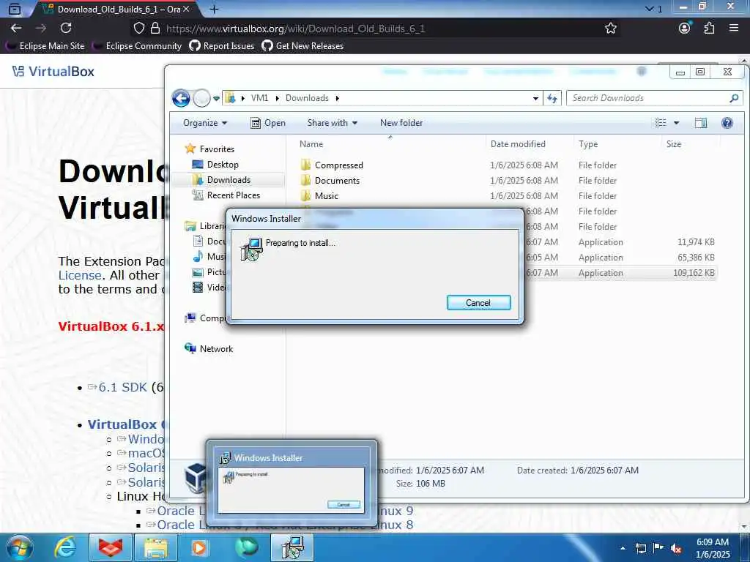
Task: Open the Compressed folder
Action: (332, 165)
